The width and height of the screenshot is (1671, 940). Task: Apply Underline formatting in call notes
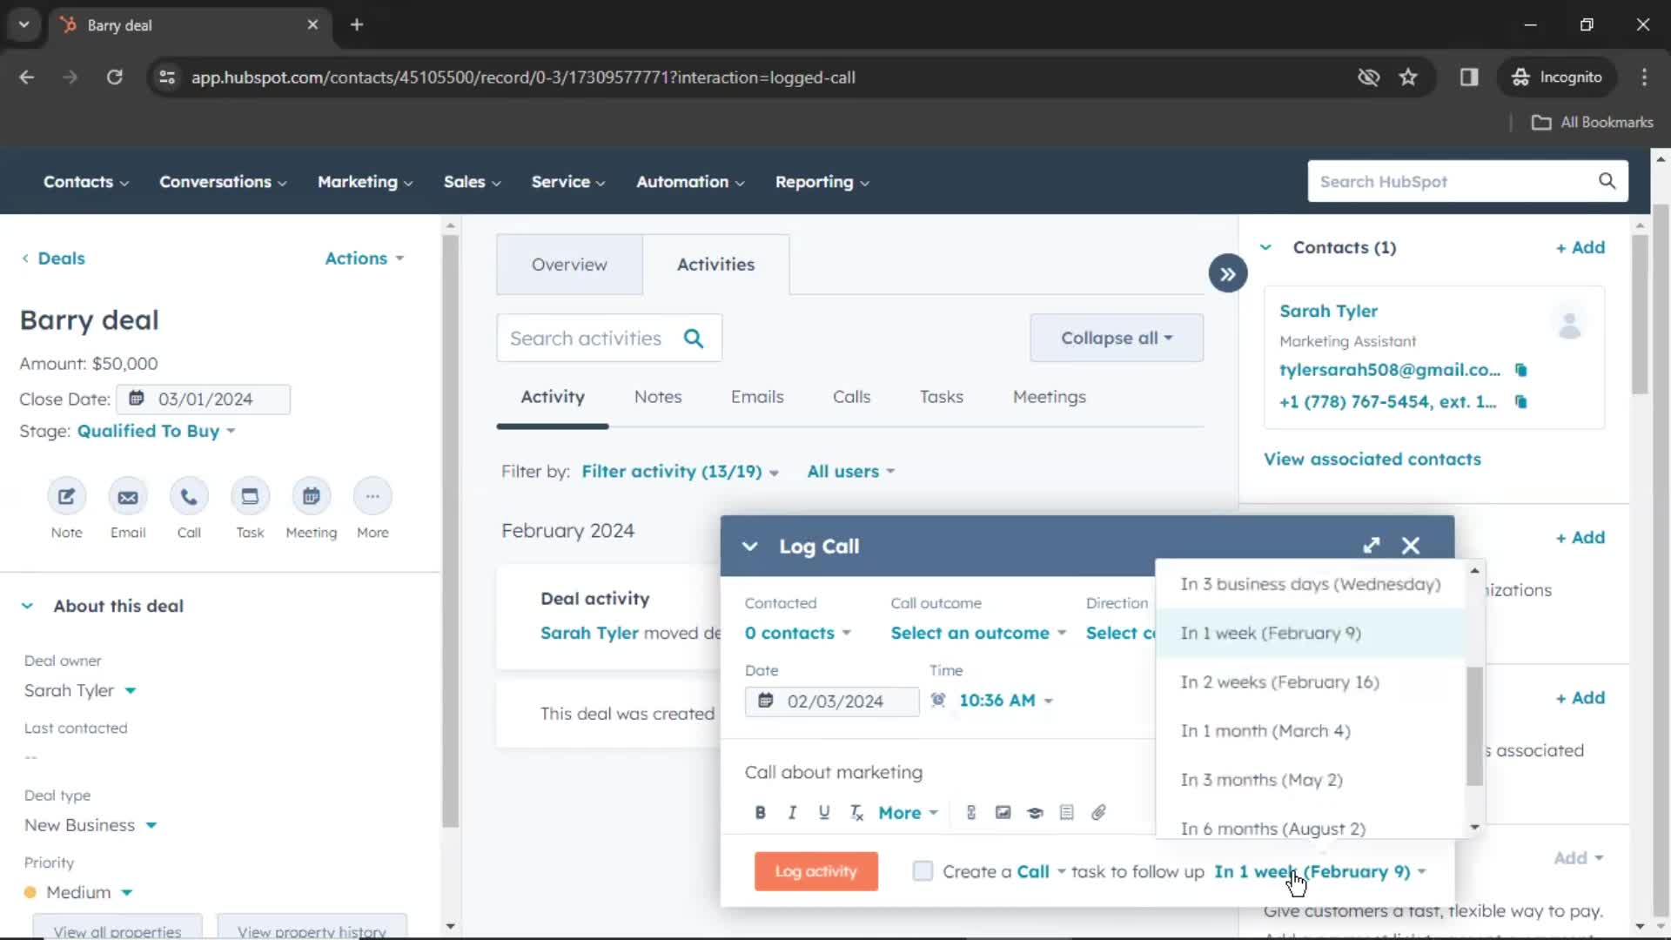(823, 812)
